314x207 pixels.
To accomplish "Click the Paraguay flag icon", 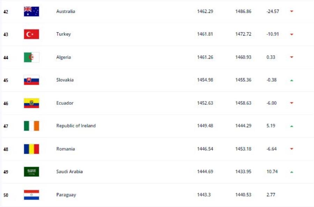I will coord(31,195).
